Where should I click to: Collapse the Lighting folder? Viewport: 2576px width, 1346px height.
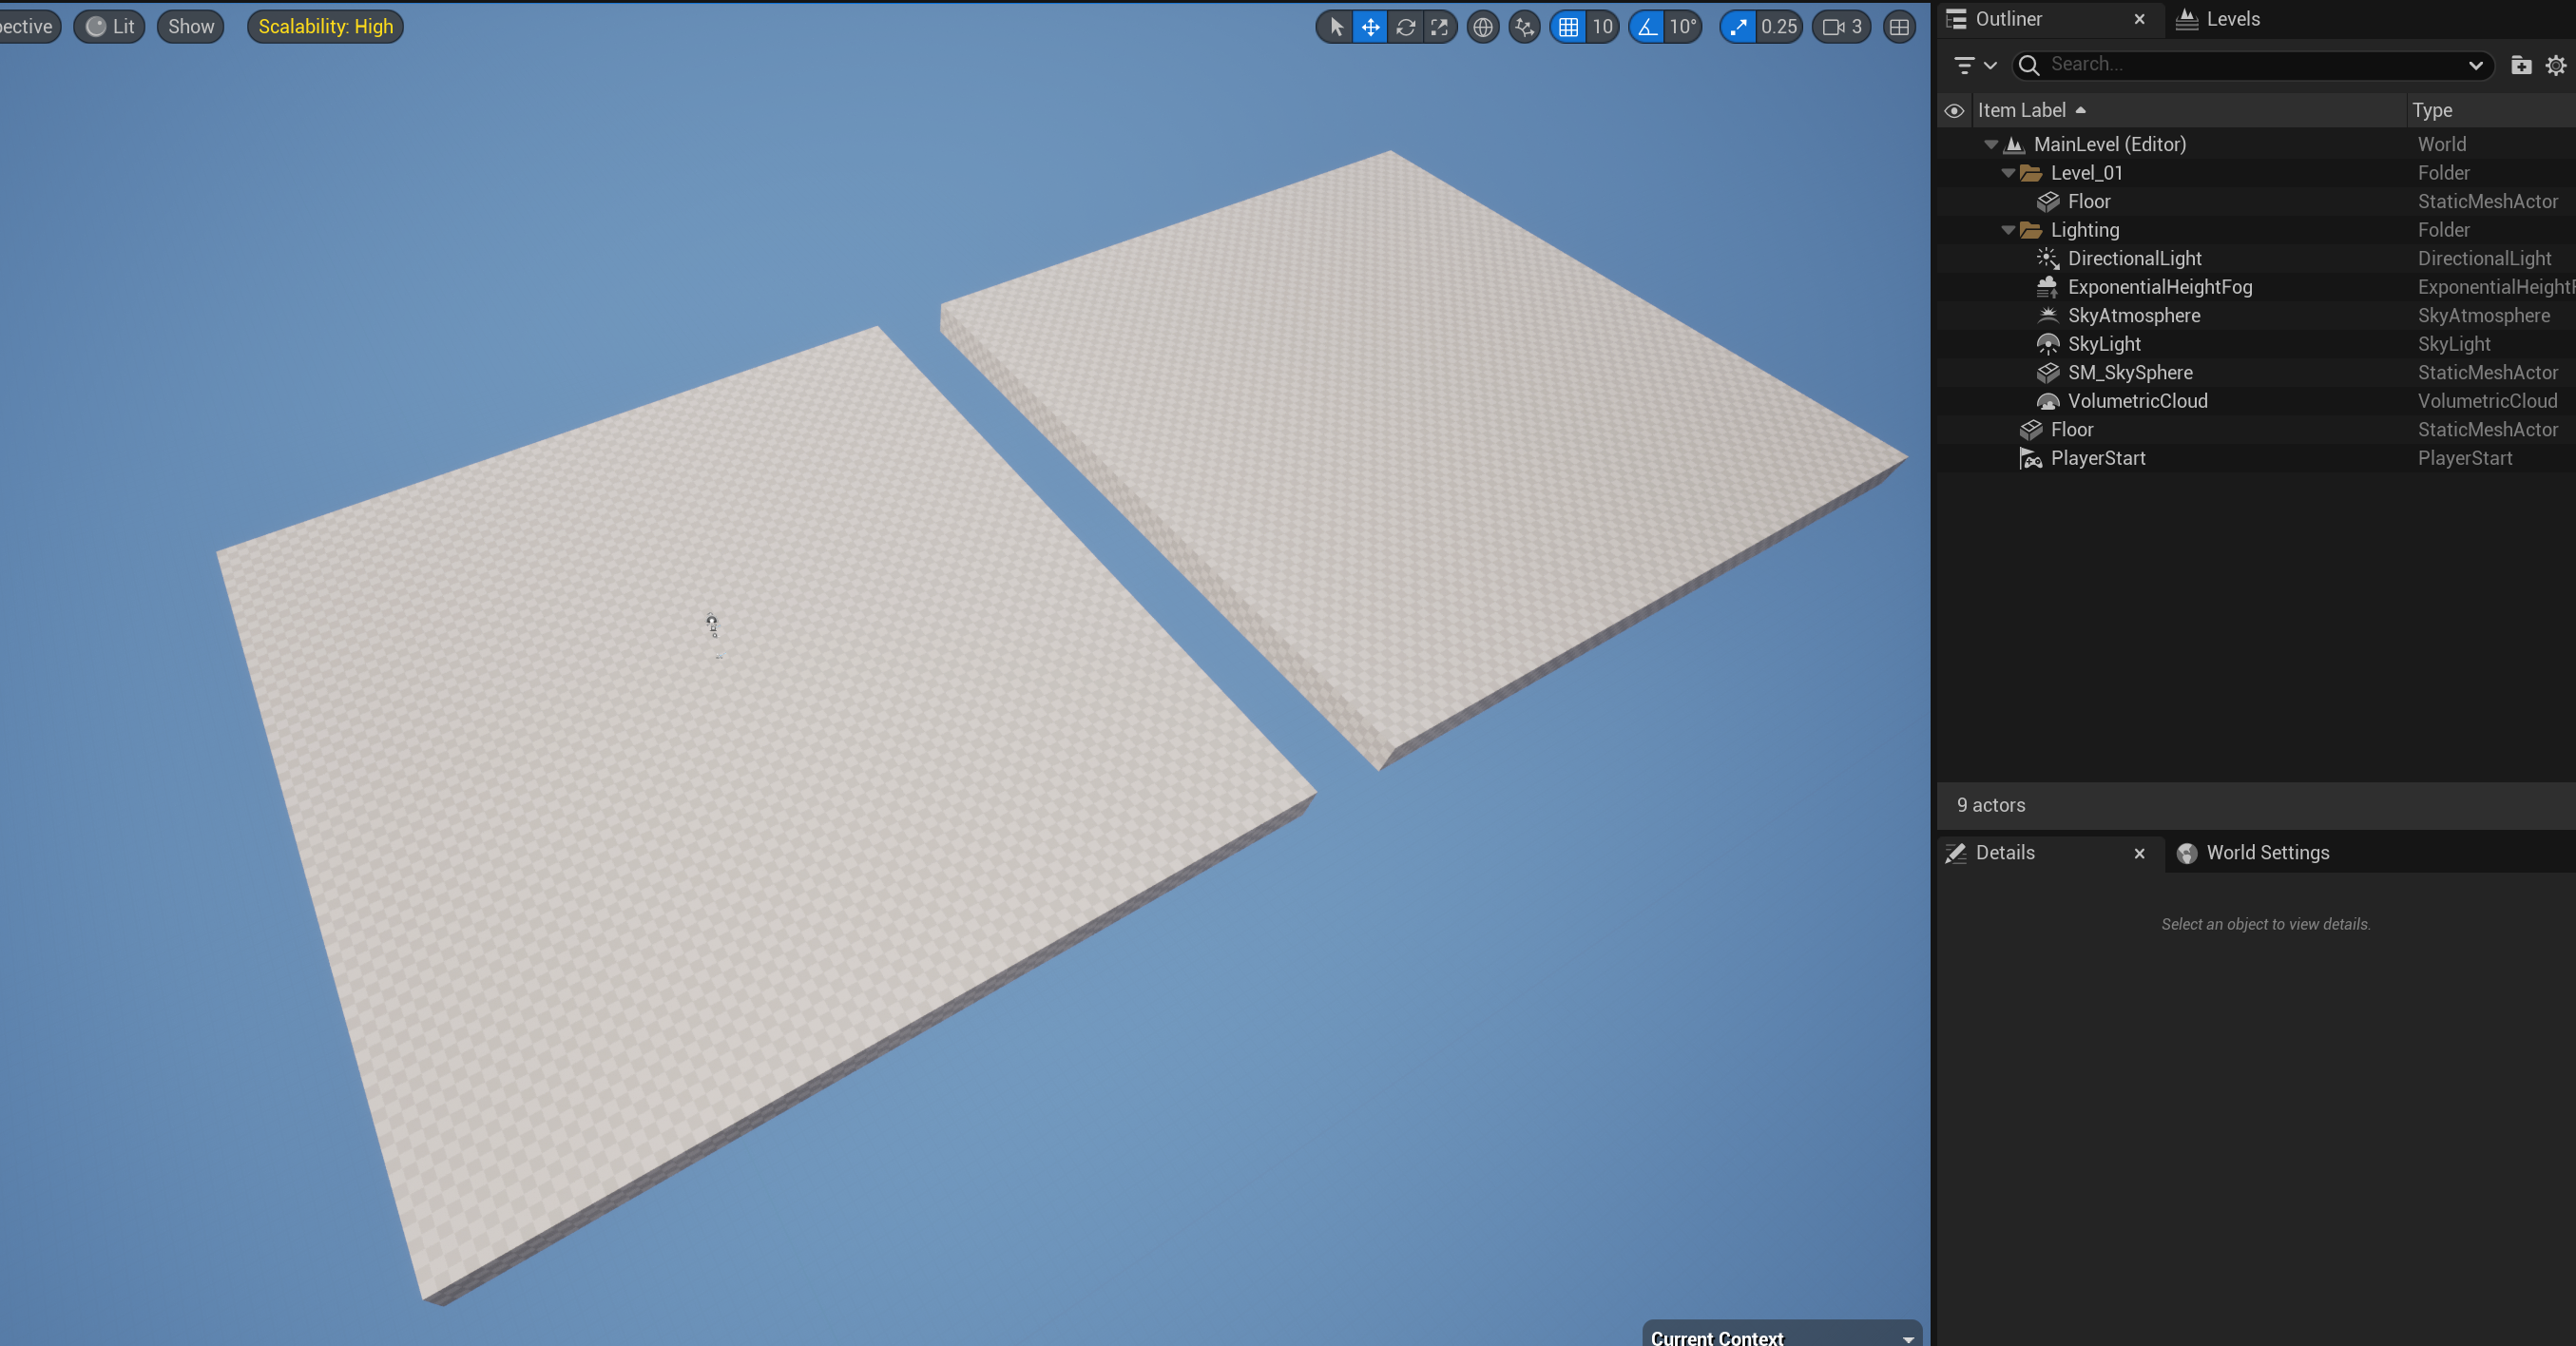(2008, 230)
